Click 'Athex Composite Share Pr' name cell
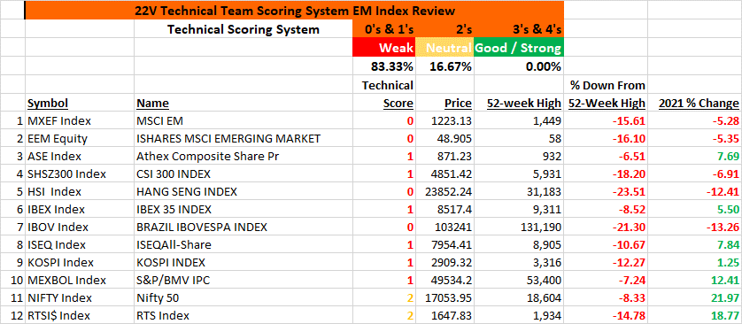The width and height of the screenshot is (742, 324). point(243,156)
